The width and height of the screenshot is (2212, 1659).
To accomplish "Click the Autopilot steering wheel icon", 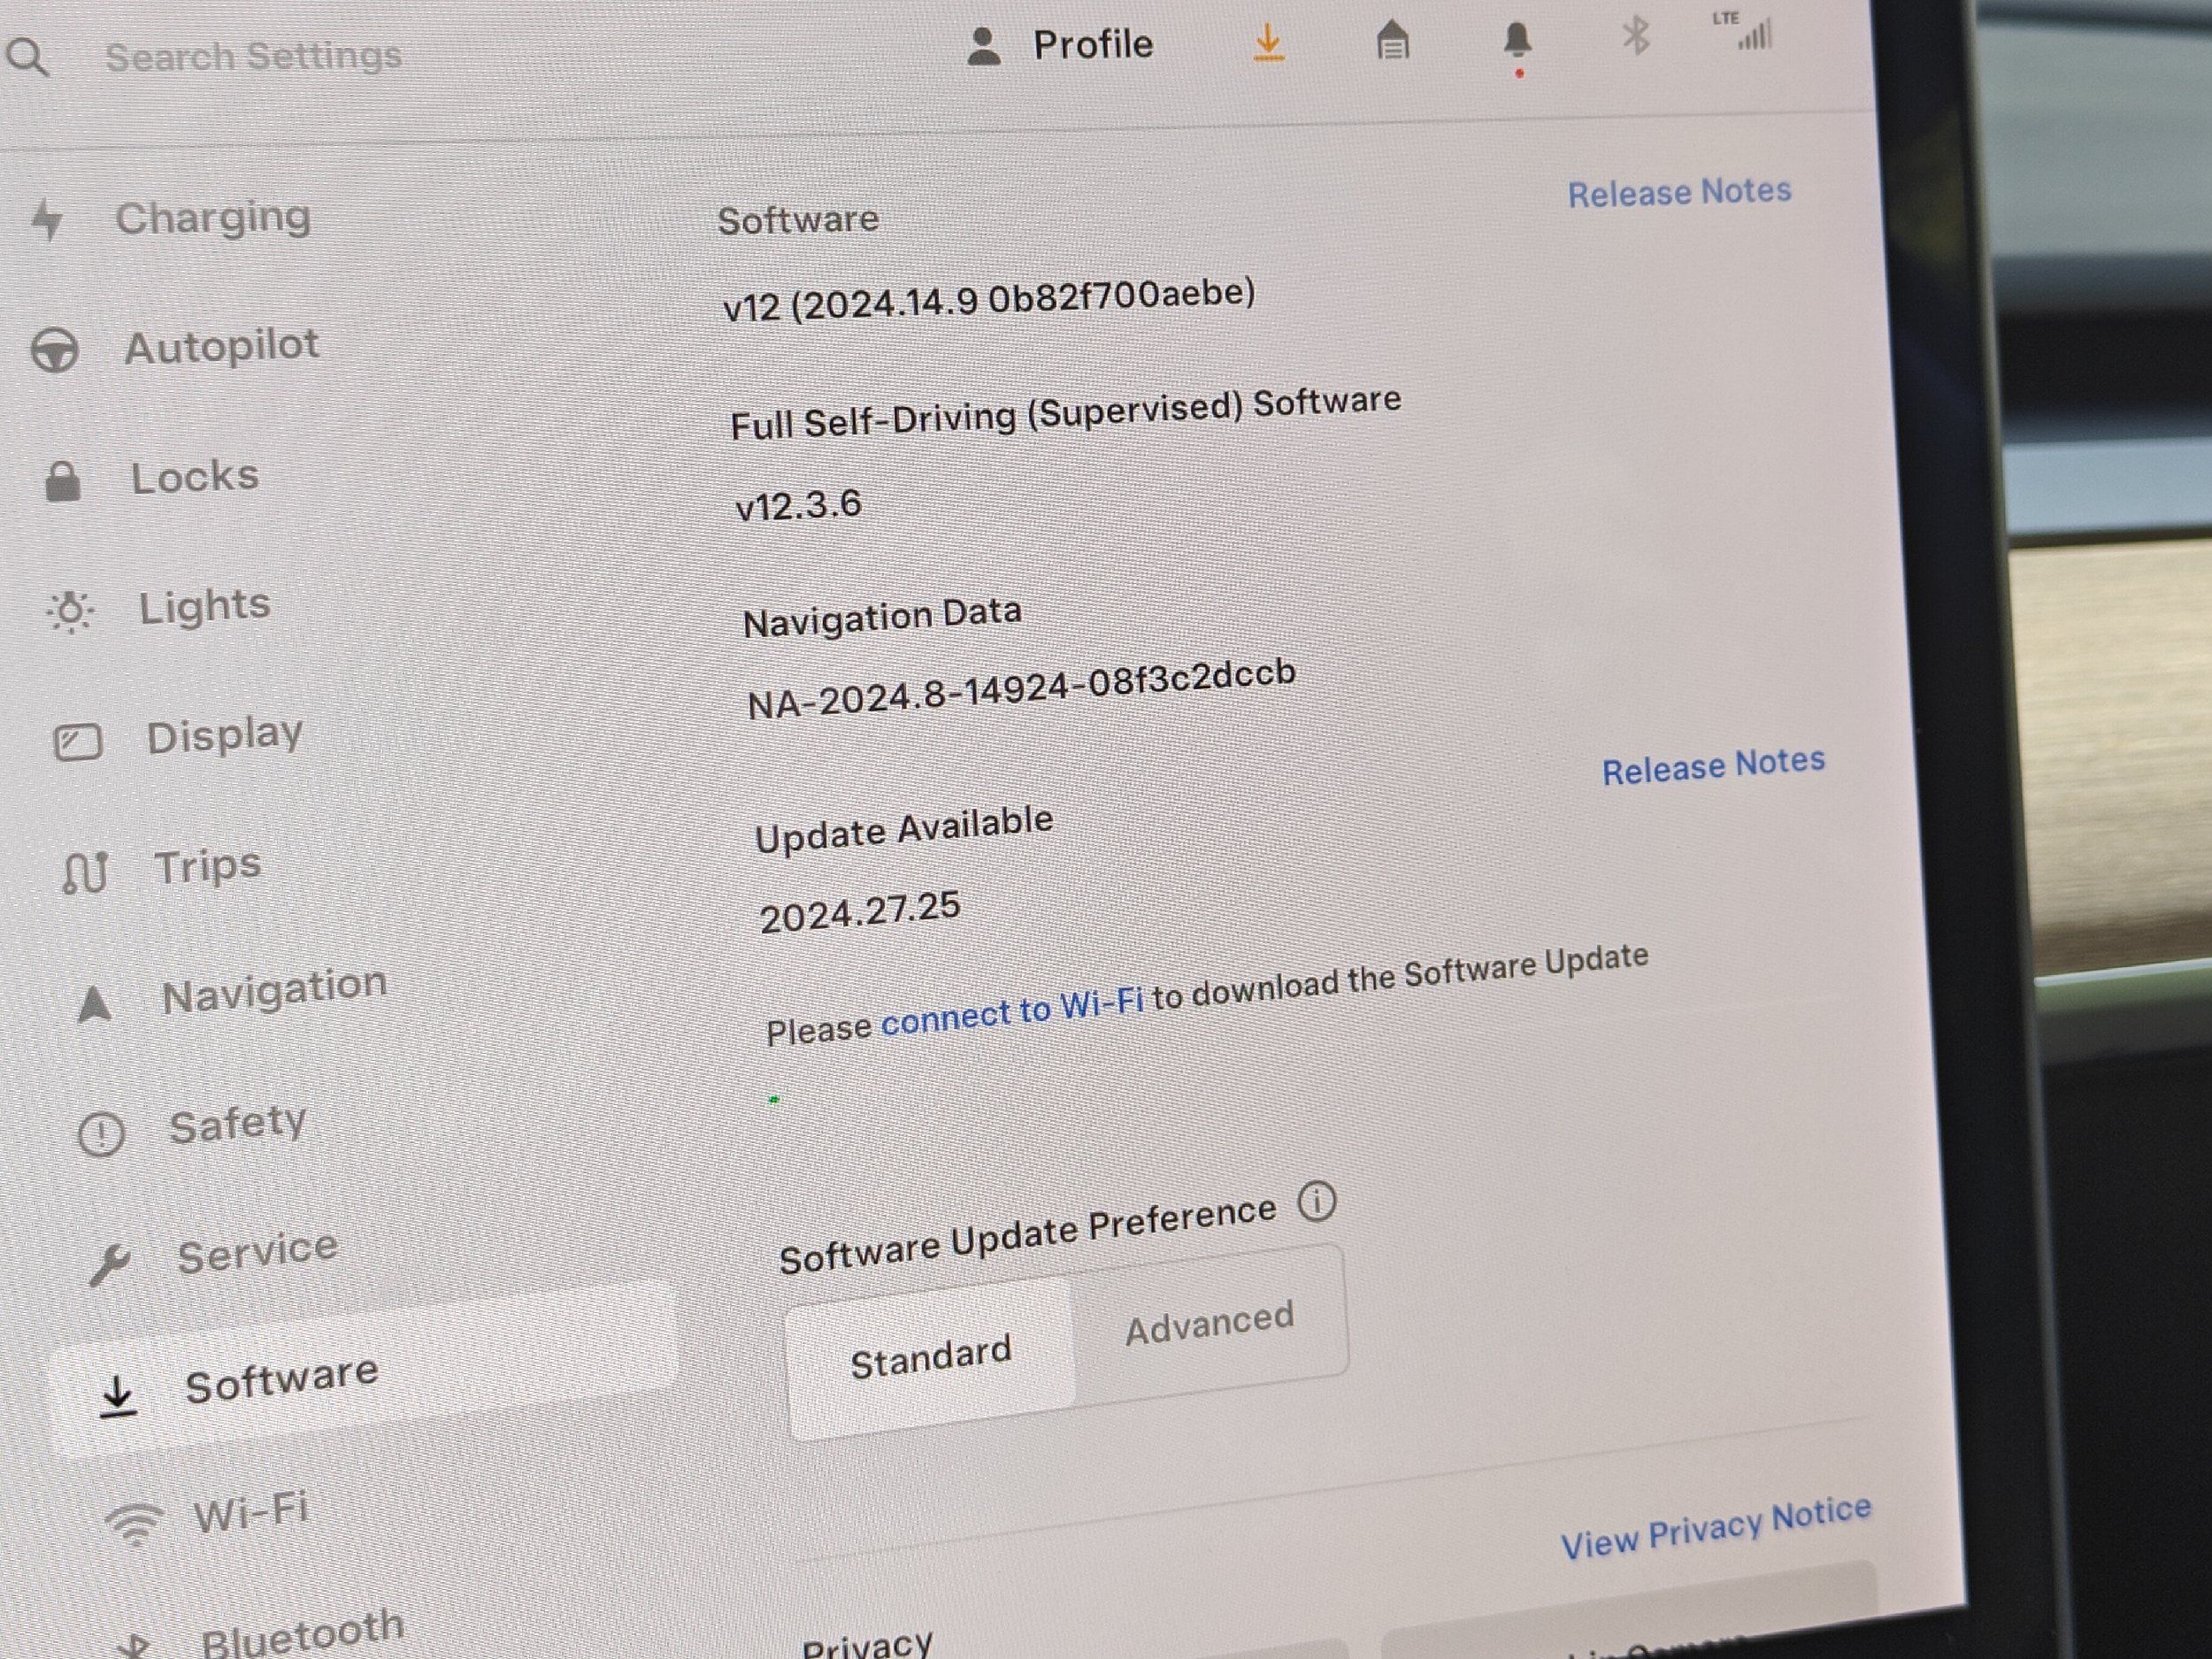I will click(x=55, y=351).
